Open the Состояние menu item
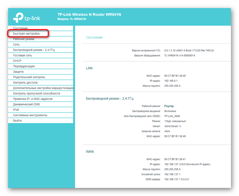Image resolution: width=239 pixels, height=196 pixels. tap(20, 28)
